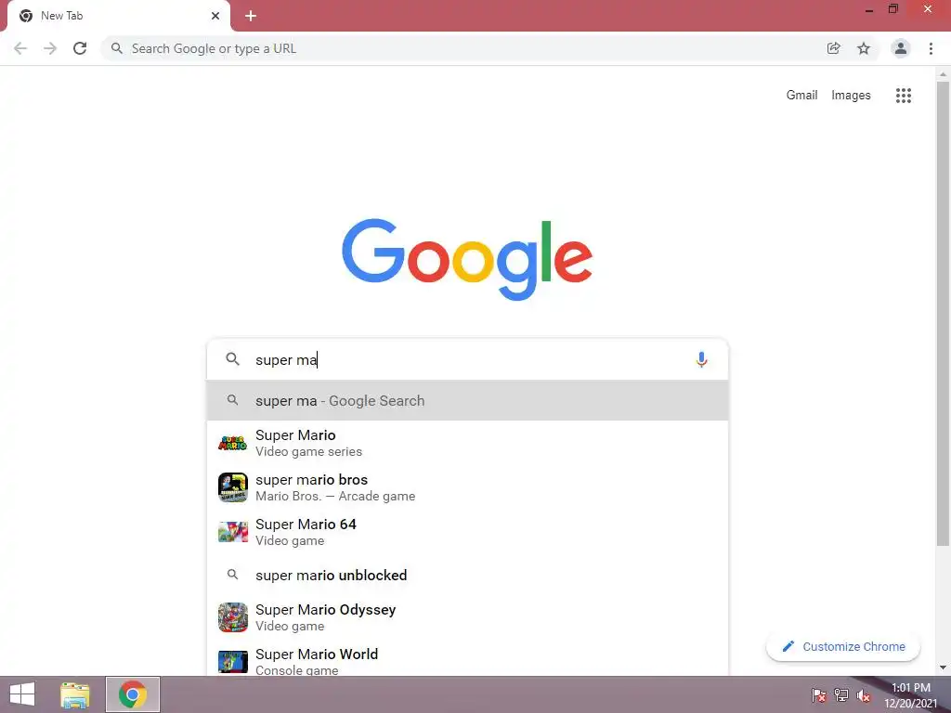Screen dimensions: 951x713
Task: Click the muted volume tray icon
Action: coord(864,695)
